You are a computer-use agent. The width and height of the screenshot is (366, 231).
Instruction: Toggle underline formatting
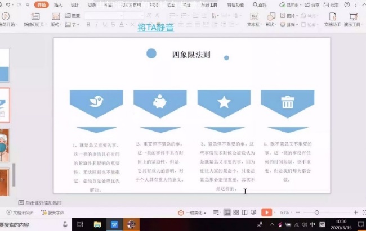click(104, 25)
